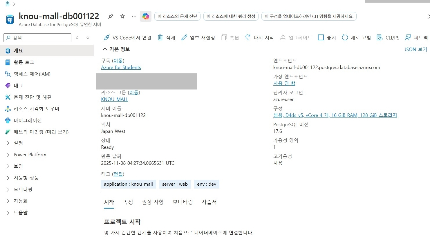Click 이 리소스에 대한 쿼리 생성 button
Viewport: 430px width, 237px height.
(231, 16)
